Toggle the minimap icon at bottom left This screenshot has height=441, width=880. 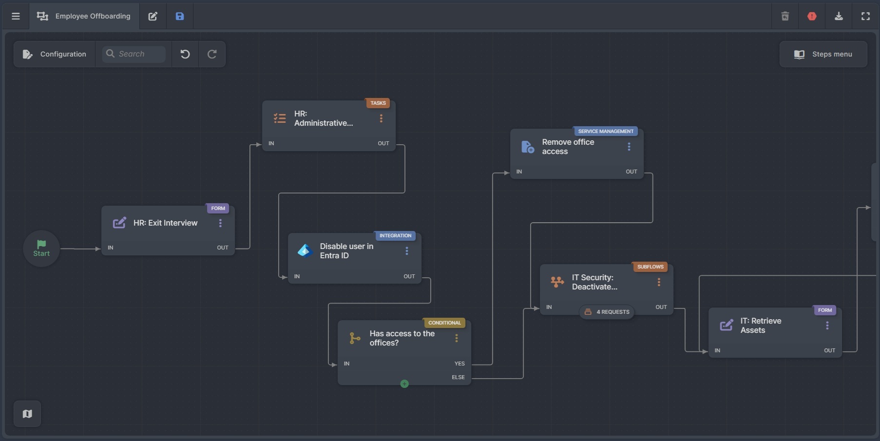(x=27, y=414)
